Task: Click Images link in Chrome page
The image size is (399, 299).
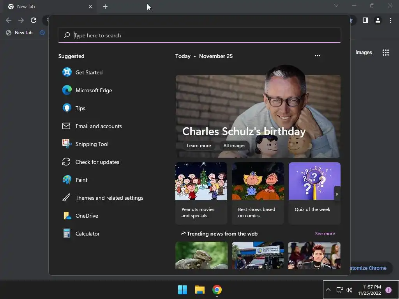Action: click(x=364, y=53)
